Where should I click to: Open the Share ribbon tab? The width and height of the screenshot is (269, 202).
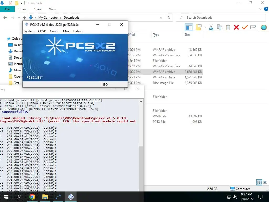(38, 9)
